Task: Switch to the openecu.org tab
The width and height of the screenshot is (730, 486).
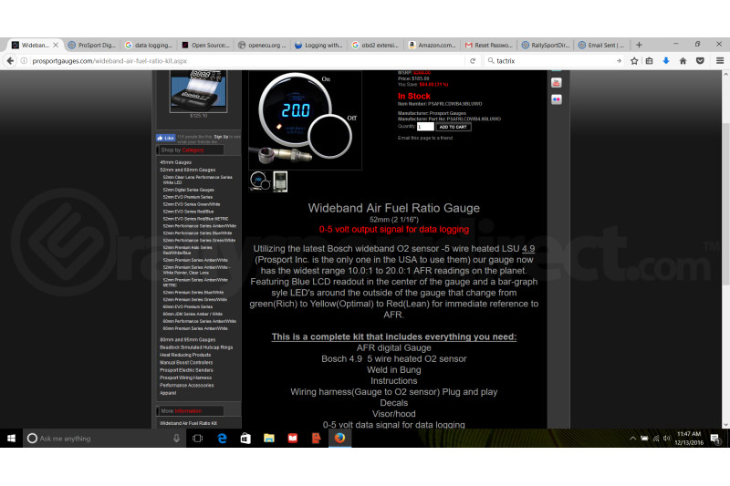Action: click(x=262, y=45)
